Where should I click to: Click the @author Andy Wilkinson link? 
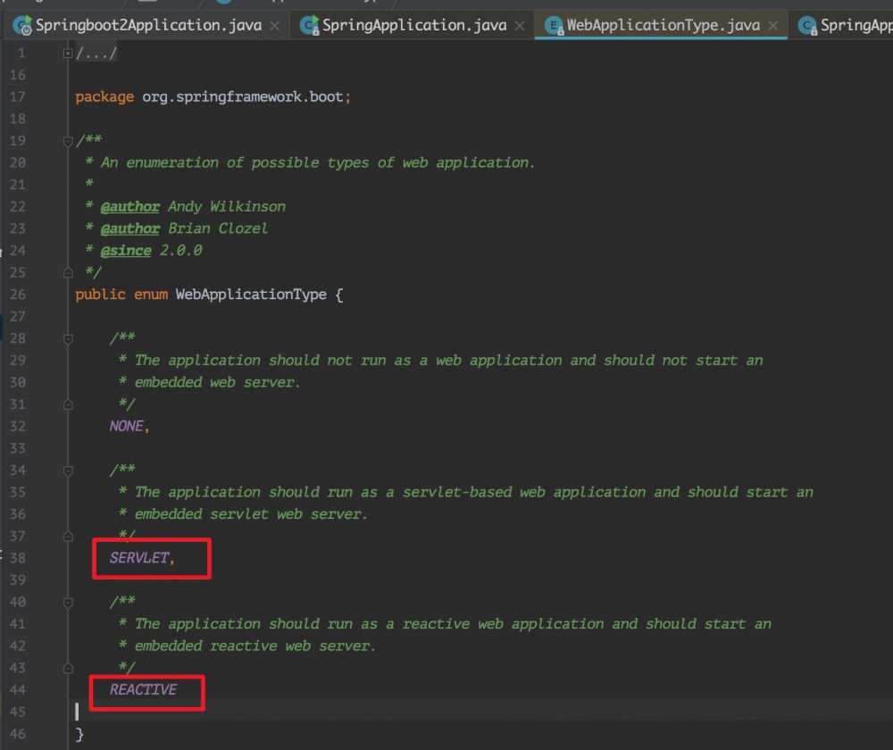[130, 205]
